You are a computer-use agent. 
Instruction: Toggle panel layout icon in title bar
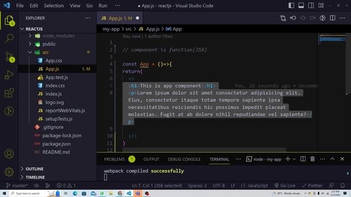point(301,5)
